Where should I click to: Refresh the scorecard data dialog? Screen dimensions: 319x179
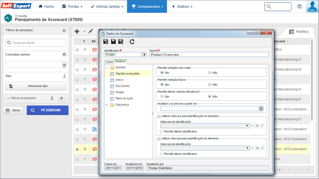[x=132, y=42]
